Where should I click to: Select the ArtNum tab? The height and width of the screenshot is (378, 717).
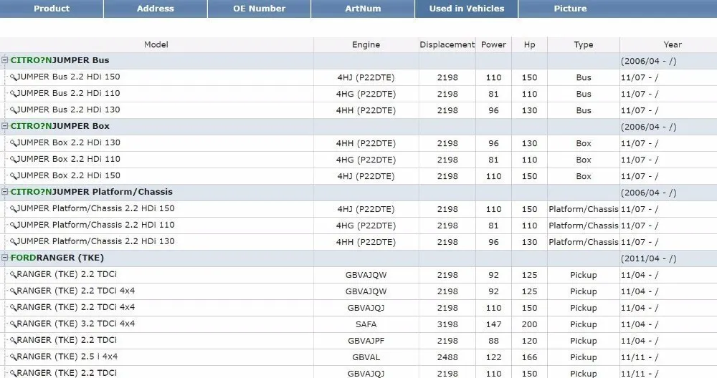coord(363,9)
